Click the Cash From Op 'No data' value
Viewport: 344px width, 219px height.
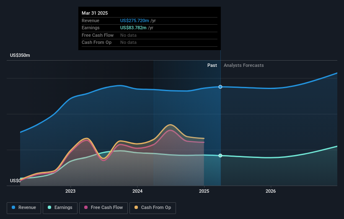[x=128, y=43]
